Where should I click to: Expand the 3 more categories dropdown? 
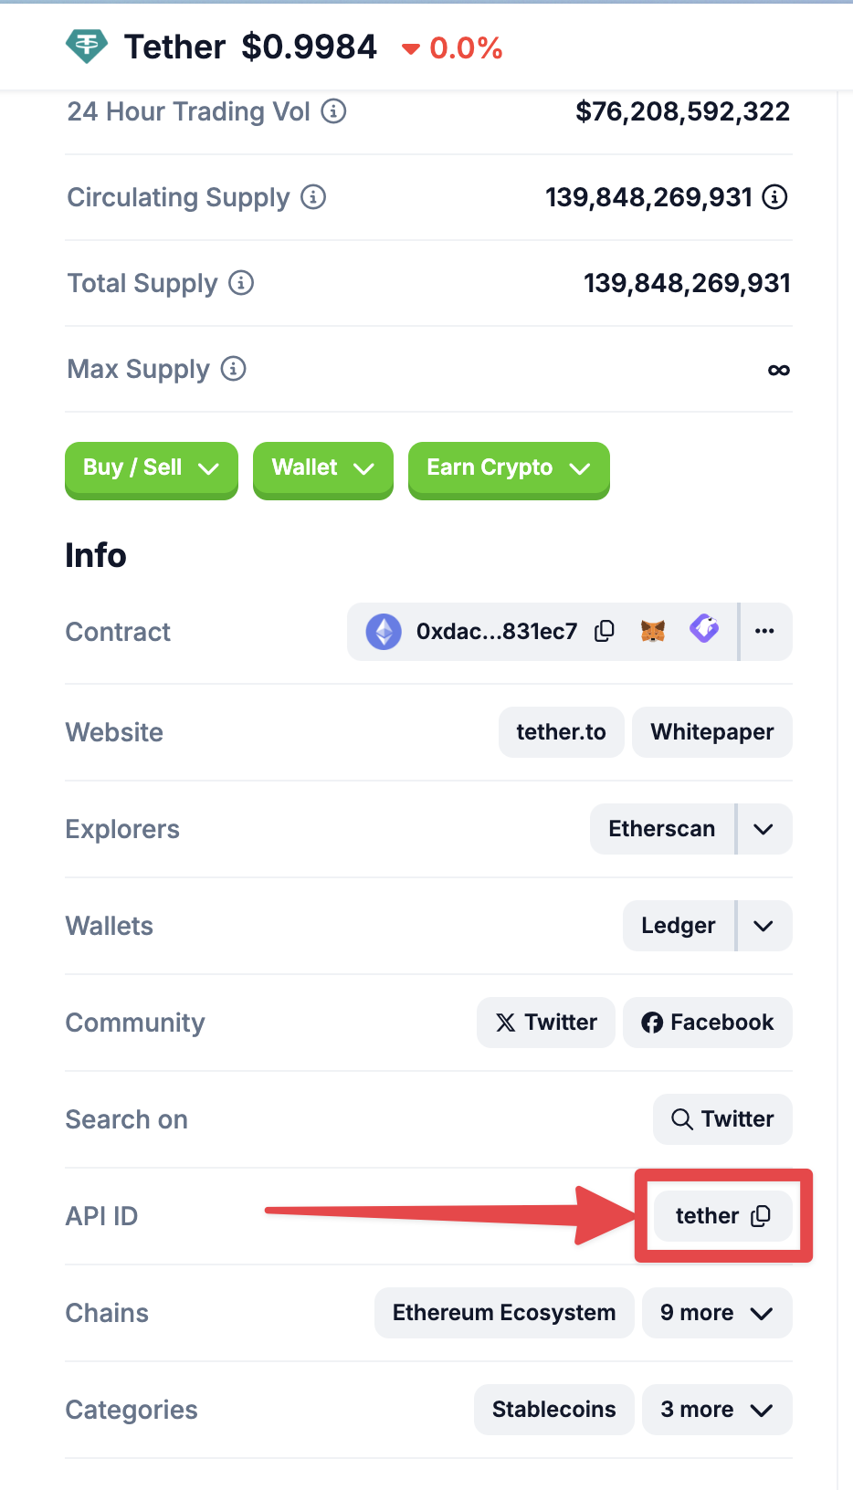point(717,1409)
